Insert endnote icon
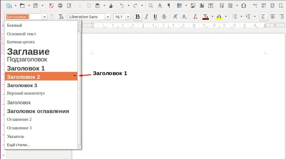 [273, 6]
